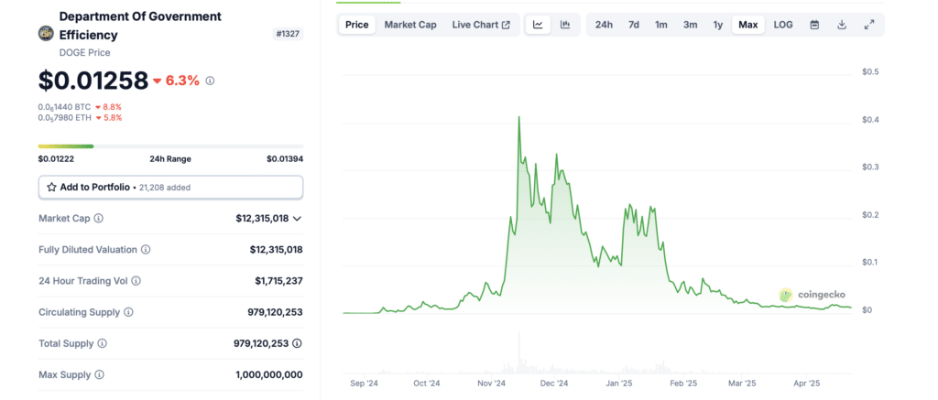Click Fully Diluted Valuation info icon
Image resolution: width=938 pixels, height=400 pixels.
[x=146, y=249]
